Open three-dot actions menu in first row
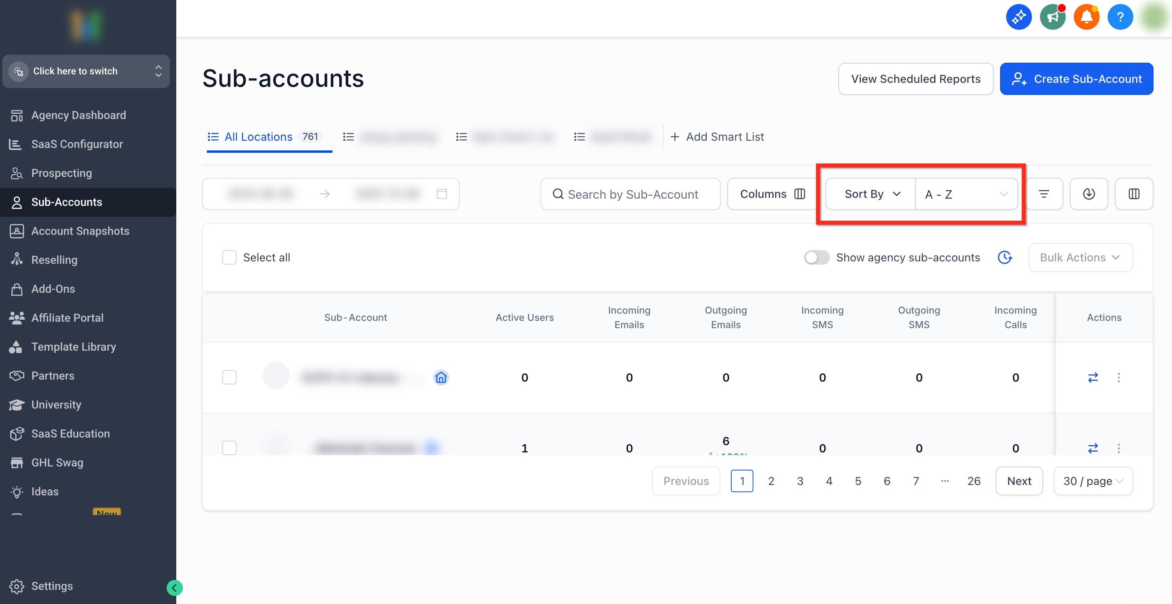Image resolution: width=1172 pixels, height=604 pixels. [1119, 377]
